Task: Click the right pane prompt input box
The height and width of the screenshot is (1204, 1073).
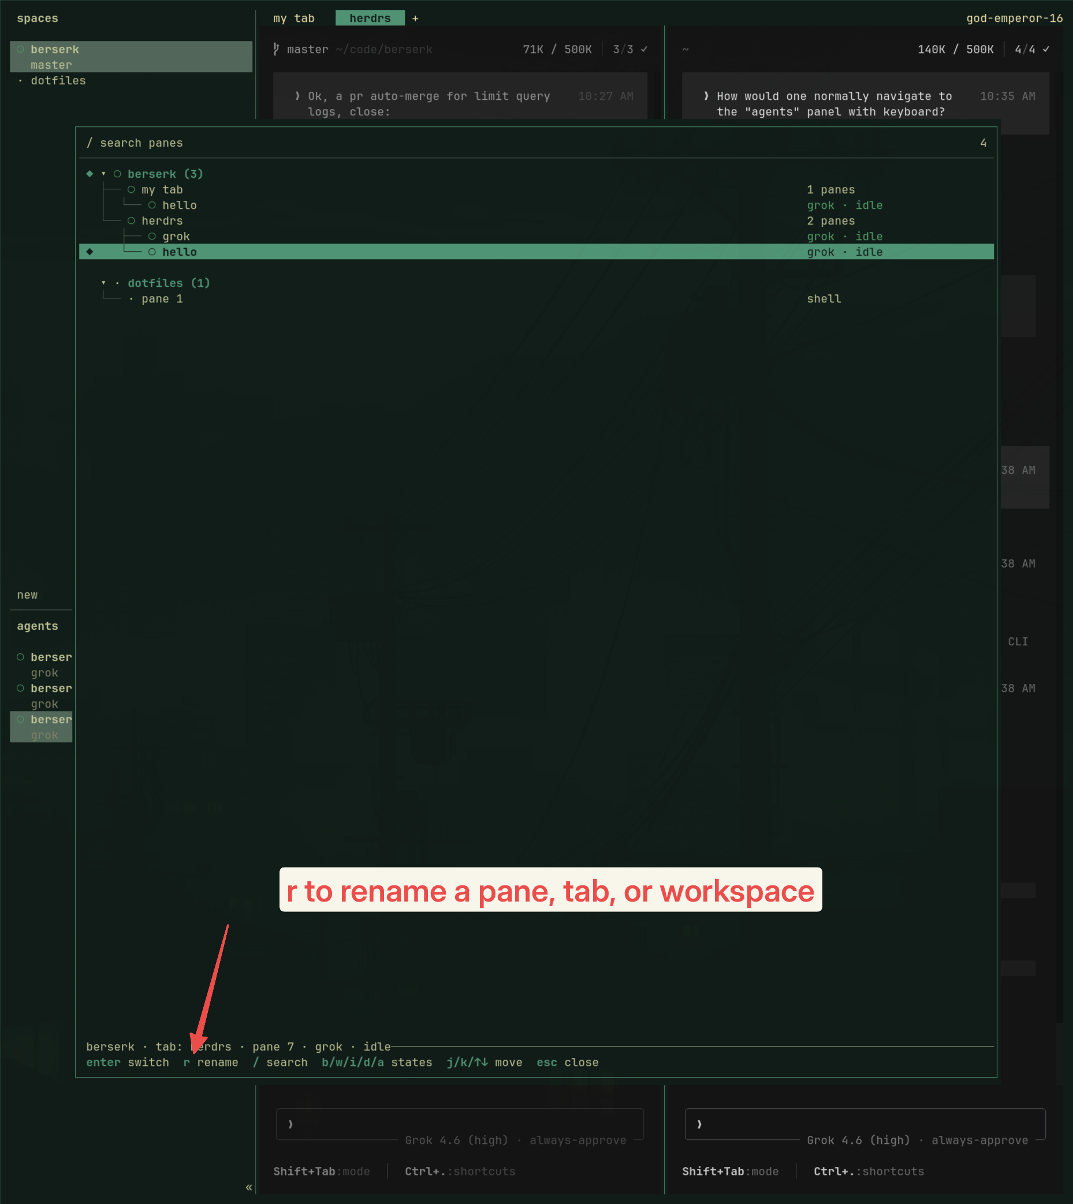Action: 865,1124
